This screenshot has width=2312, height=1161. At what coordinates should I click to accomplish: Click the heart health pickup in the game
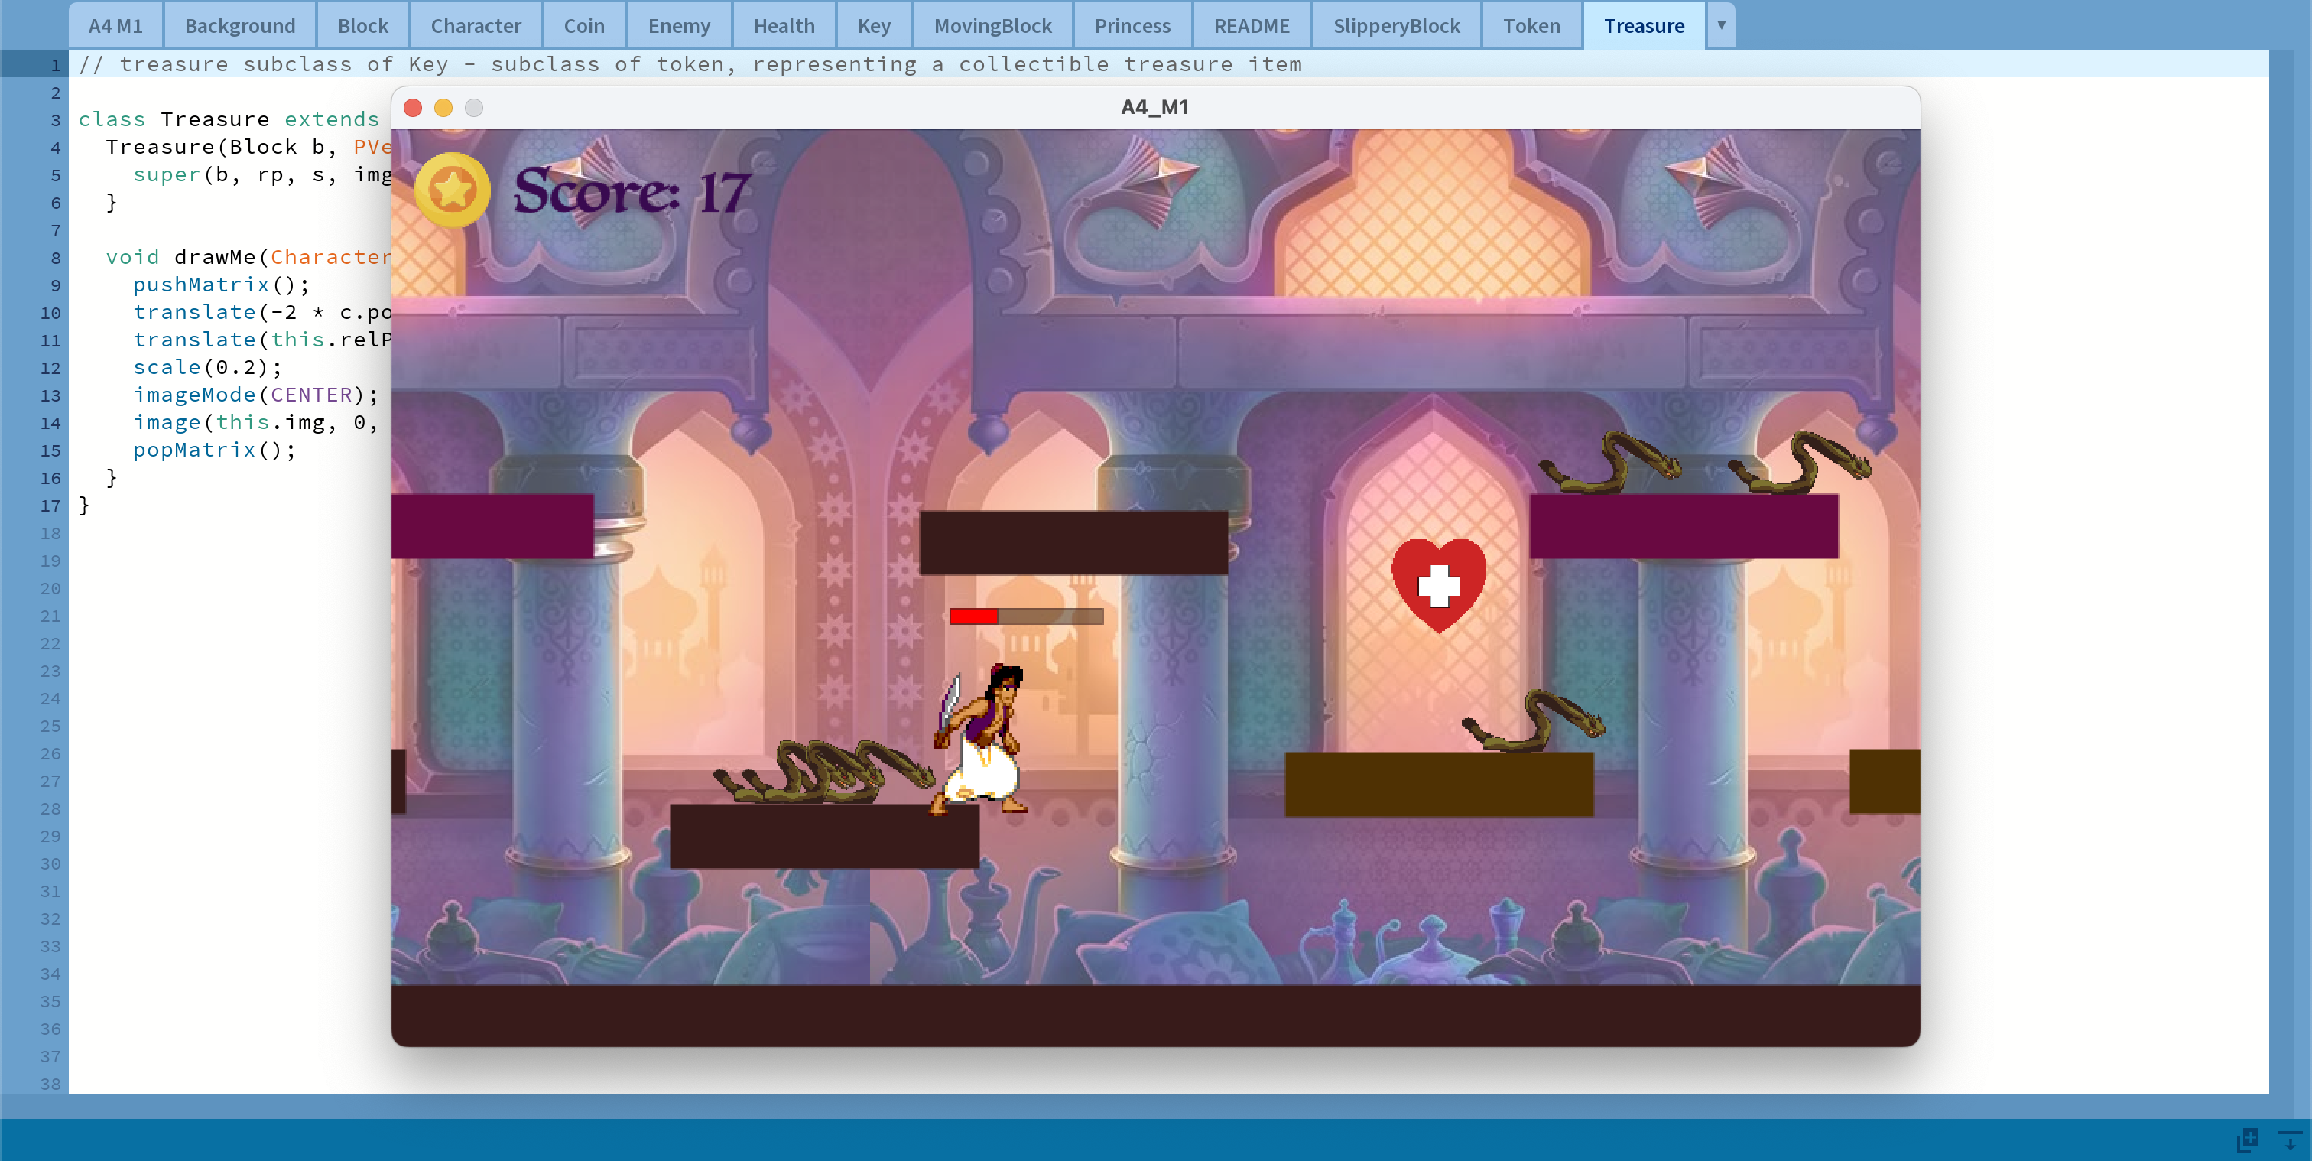[1438, 584]
